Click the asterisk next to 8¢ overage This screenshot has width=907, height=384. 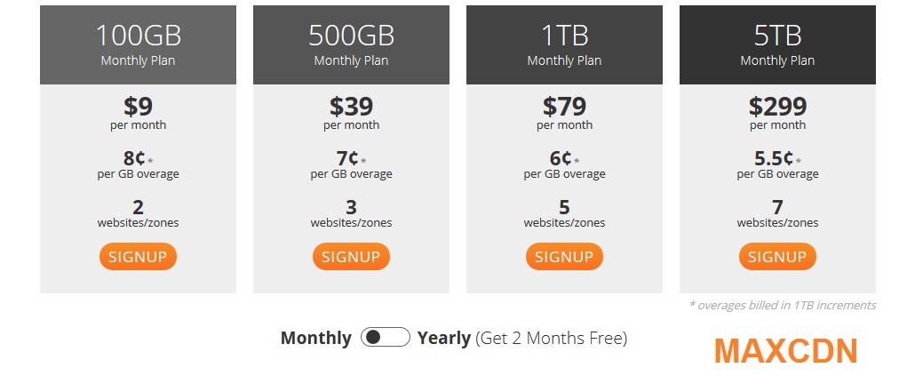point(150,160)
